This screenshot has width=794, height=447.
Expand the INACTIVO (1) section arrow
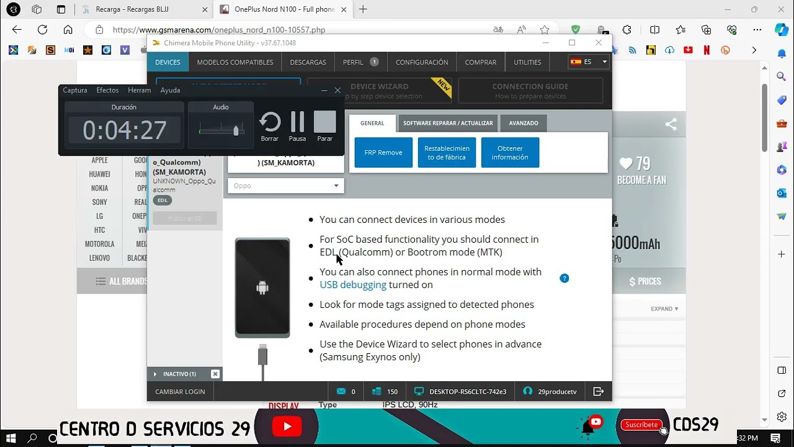(155, 374)
